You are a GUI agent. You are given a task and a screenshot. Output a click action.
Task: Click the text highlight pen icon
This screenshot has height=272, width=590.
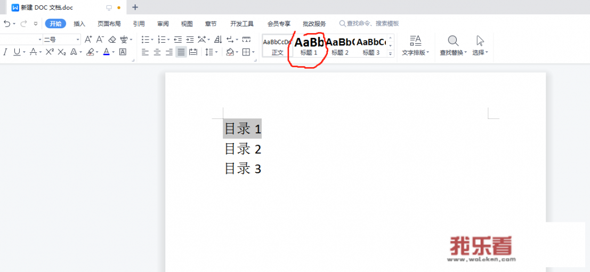[x=90, y=52]
